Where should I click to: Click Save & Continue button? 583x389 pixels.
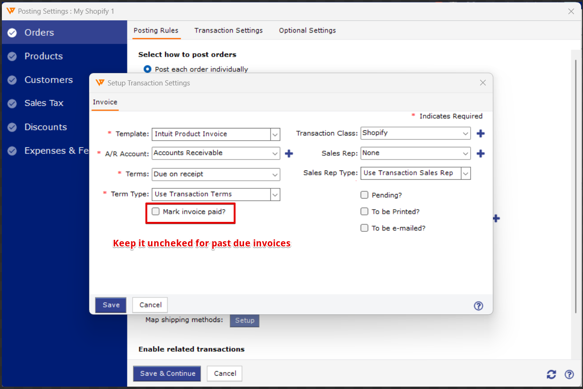167,373
